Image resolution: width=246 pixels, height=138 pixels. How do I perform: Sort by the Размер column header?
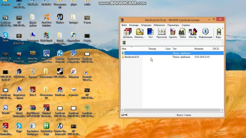(x=152, y=49)
